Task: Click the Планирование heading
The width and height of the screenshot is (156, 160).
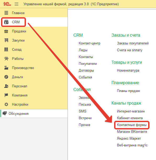Action: pos(125,83)
